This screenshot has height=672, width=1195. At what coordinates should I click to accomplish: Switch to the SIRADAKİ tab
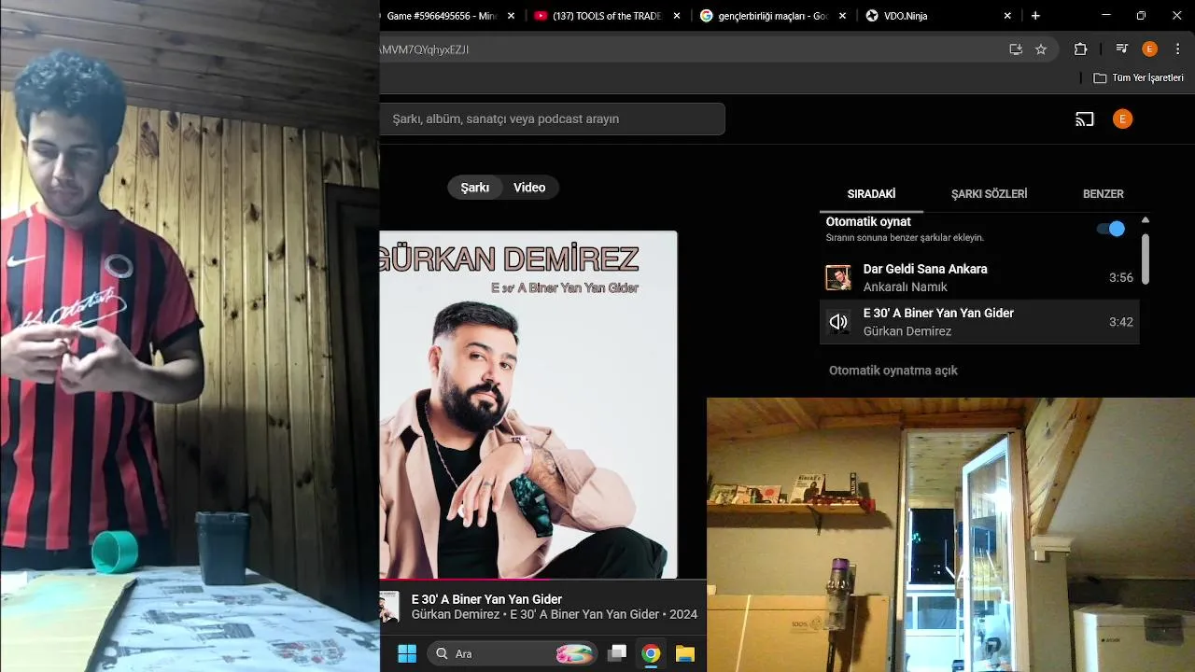[x=871, y=194]
